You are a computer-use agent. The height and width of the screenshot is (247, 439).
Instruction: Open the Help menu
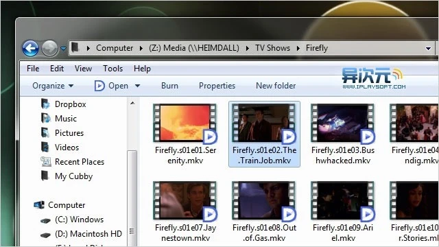click(142, 69)
